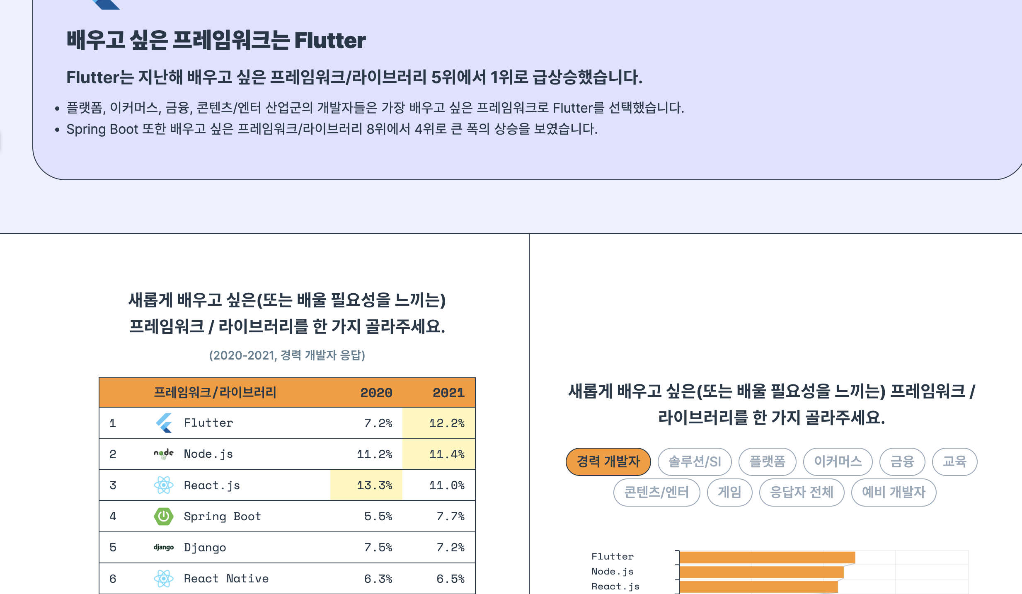1022x594 pixels.
Task: Click the Django logo in row 5
Action: click(x=164, y=548)
